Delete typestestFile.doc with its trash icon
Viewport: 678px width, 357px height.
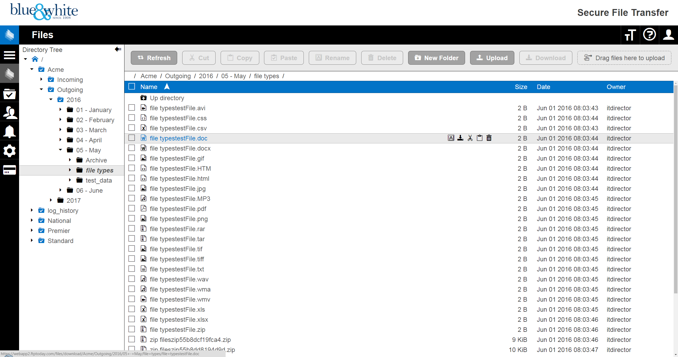coord(489,138)
